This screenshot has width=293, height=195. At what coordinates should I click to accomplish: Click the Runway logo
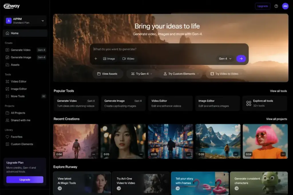click(x=11, y=6)
